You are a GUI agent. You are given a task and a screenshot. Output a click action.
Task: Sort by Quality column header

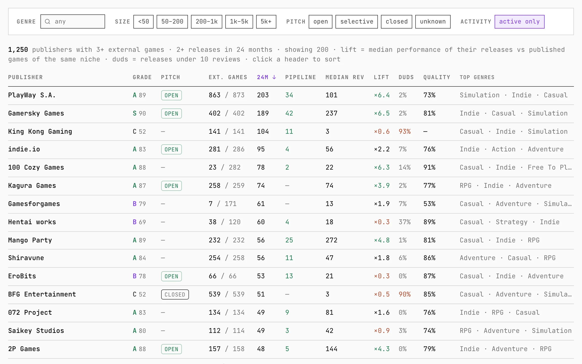[437, 77]
